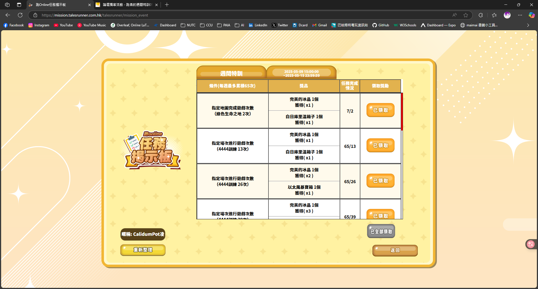Open the tab actions menu
This screenshot has width=538, height=289.
click(19, 5)
